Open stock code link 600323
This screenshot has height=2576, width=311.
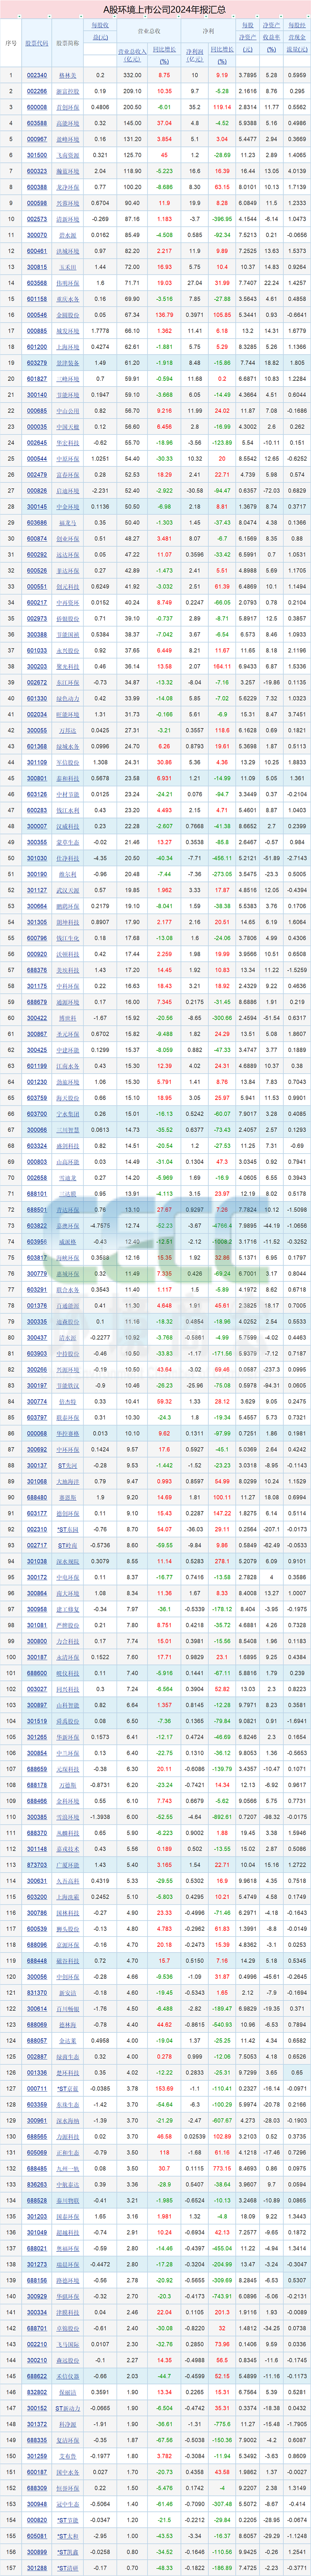pos(37,171)
